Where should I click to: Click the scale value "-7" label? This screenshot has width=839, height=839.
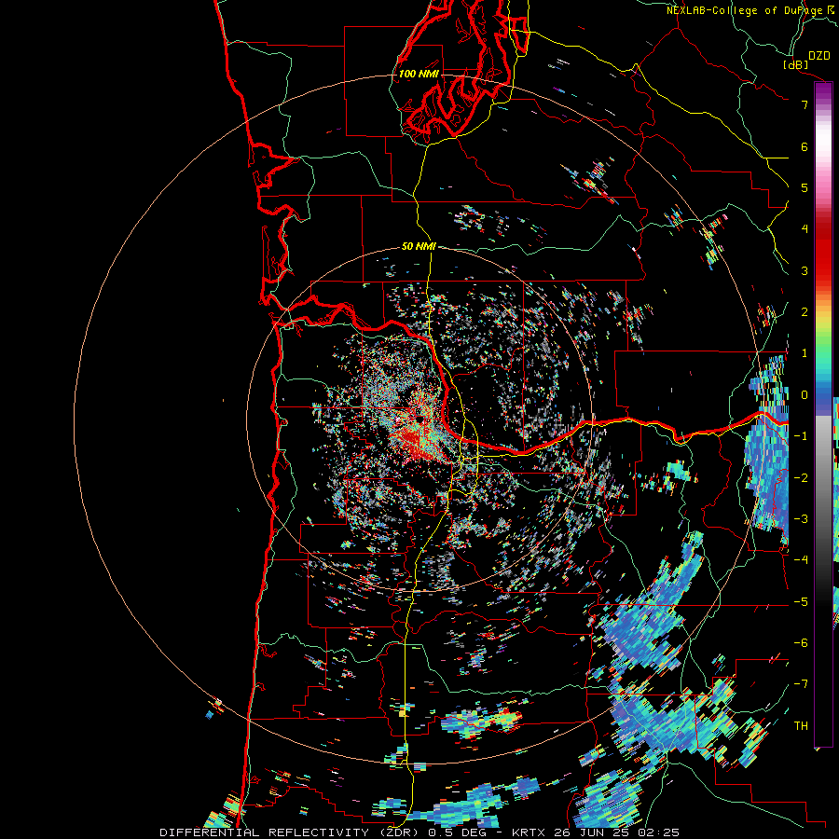point(801,684)
